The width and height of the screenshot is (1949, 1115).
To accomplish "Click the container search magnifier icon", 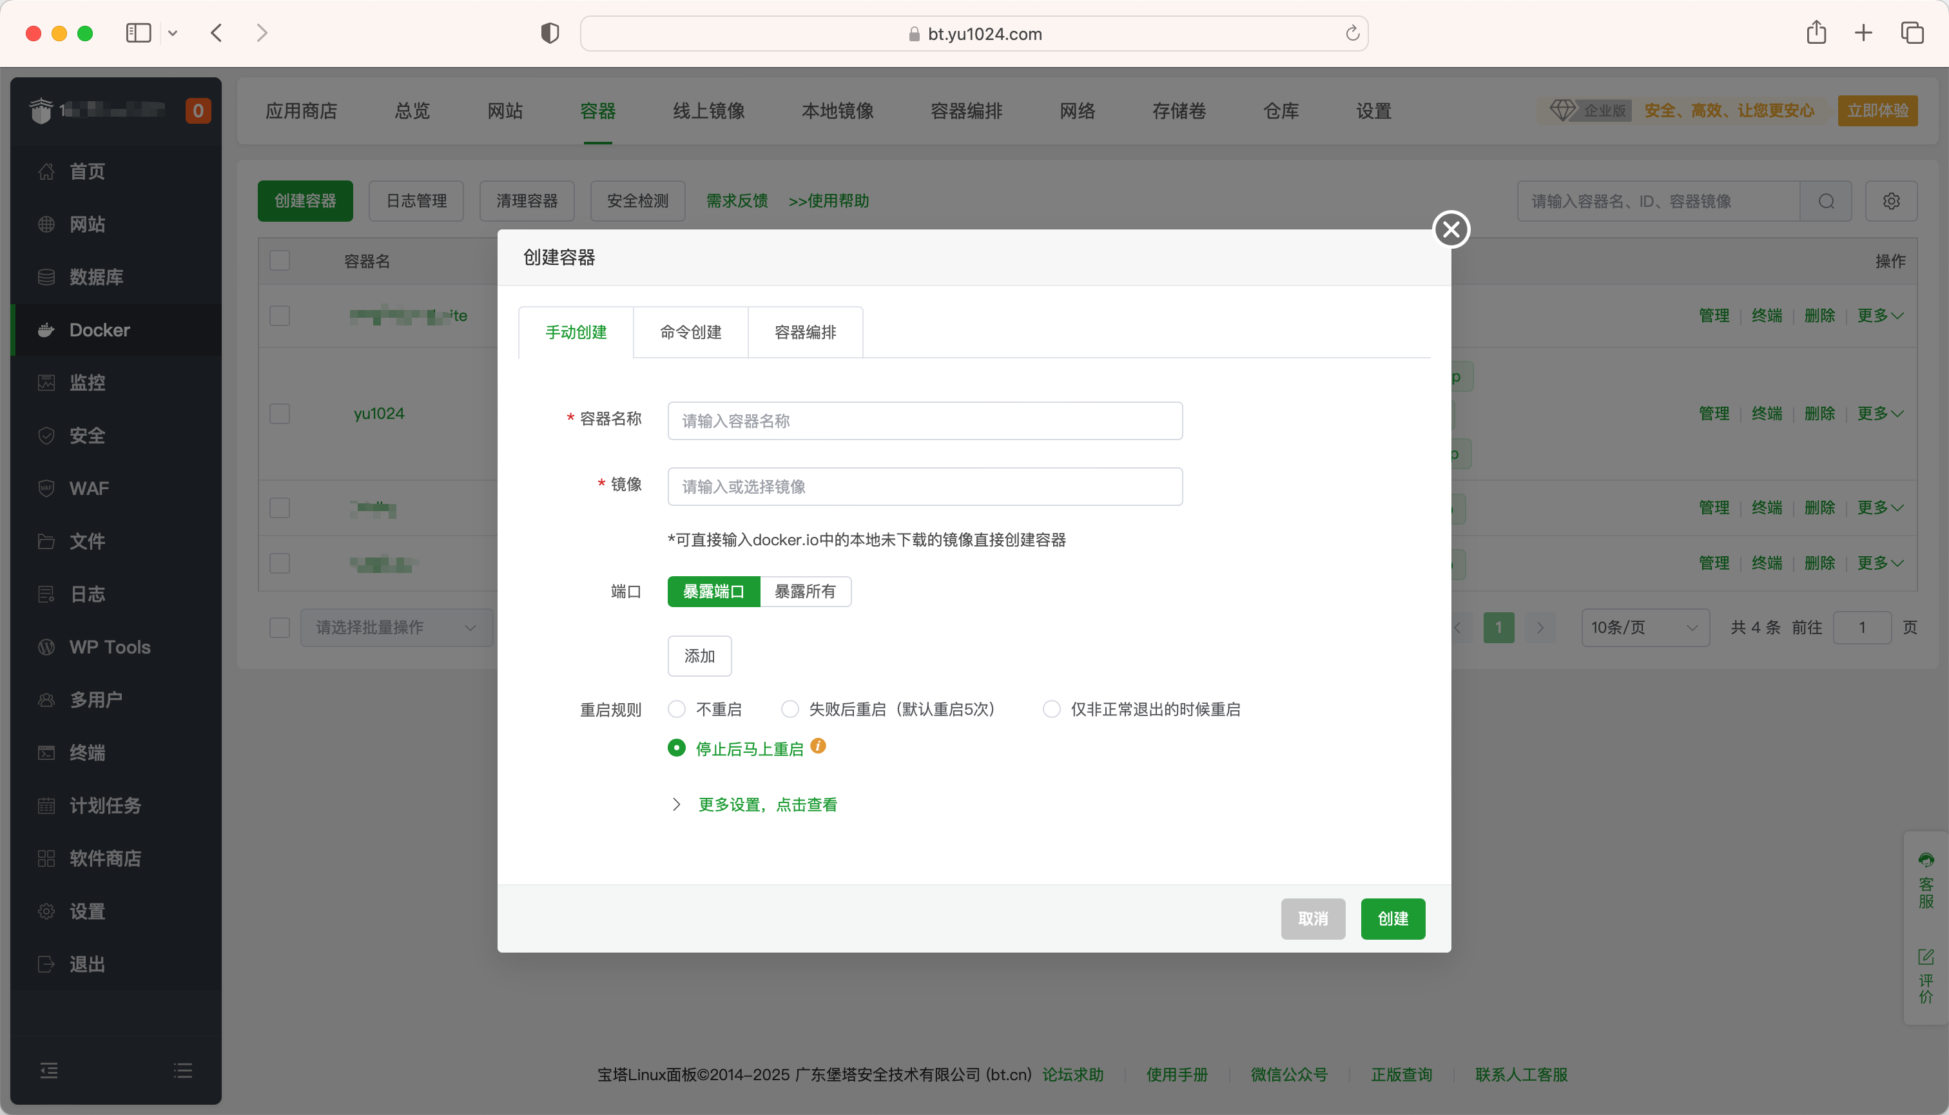I will [1826, 201].
